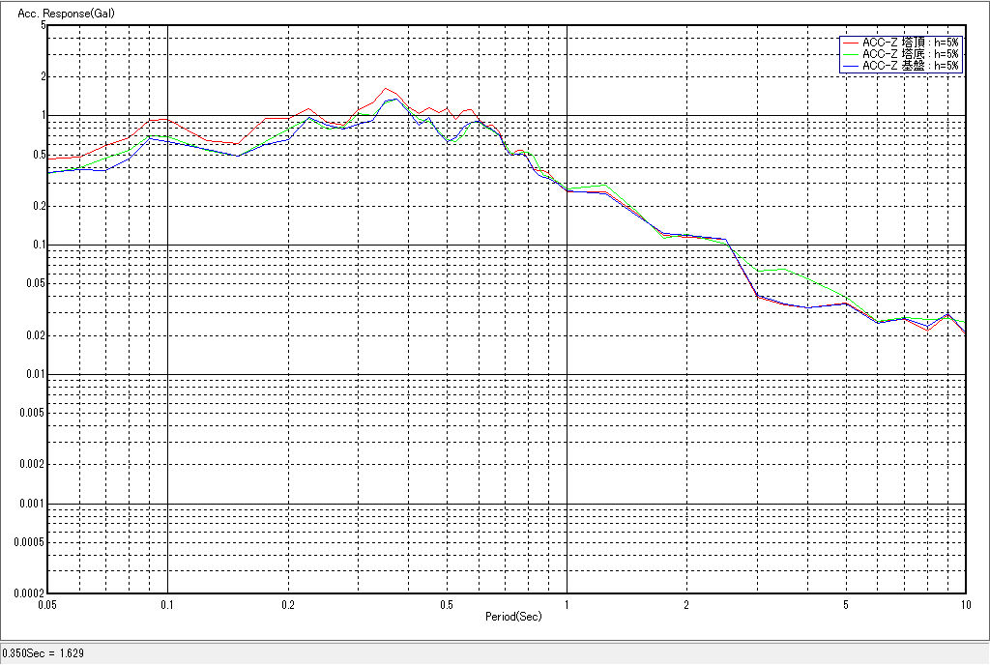Image resolution: width=990 pixels, height=665 pixels.
Task: Click the 0.1 tick on the period axis
Action: [167, 605]
